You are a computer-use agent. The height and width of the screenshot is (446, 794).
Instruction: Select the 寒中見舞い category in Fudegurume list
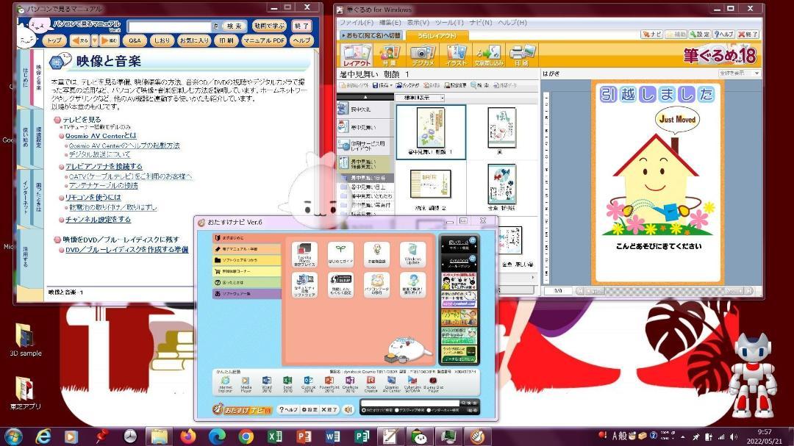tap(365, 127)
